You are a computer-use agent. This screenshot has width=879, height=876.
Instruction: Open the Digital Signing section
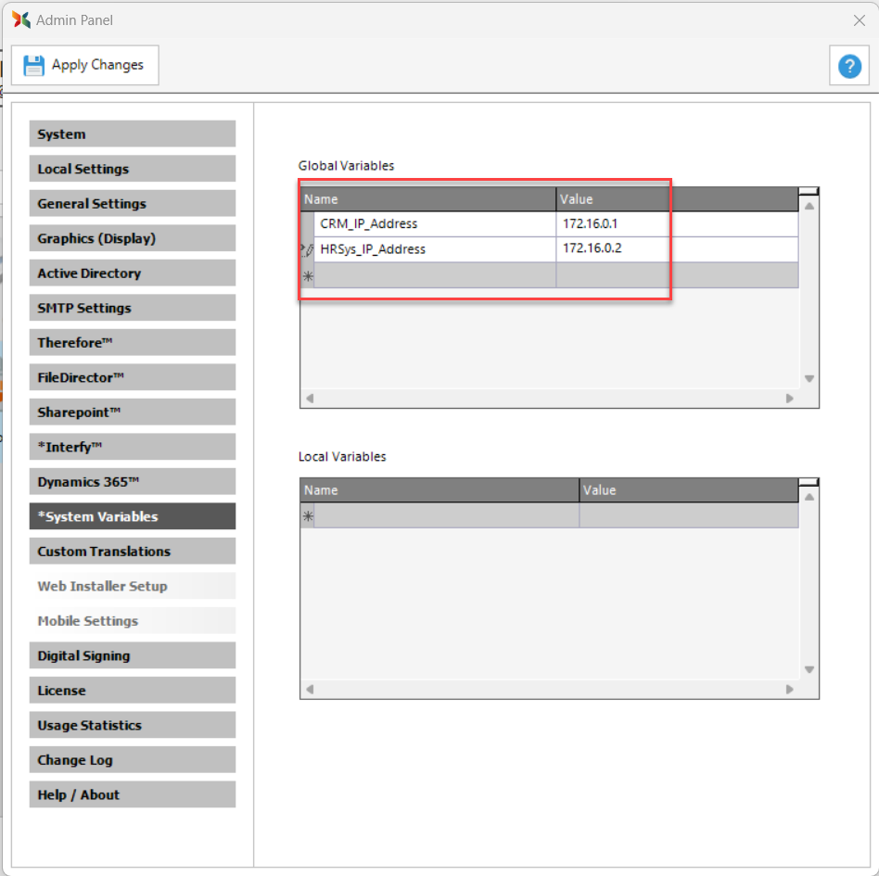click(132, 655)
